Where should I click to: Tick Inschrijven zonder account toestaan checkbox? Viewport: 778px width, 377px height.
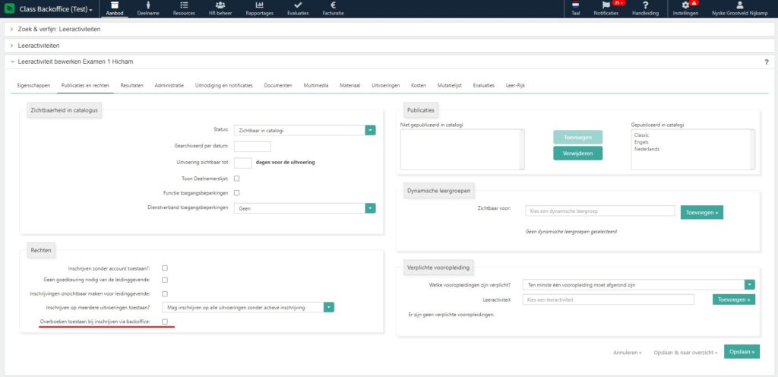[165, 268]
